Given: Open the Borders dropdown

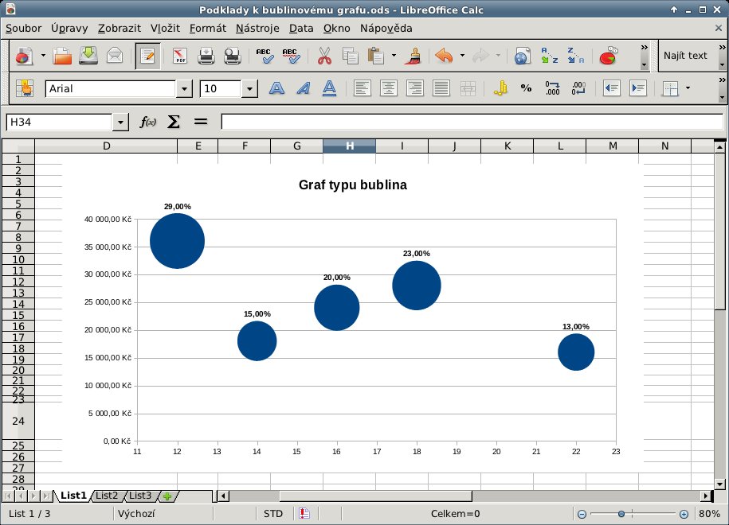Looking at the screenshot, I should (688, 87).
